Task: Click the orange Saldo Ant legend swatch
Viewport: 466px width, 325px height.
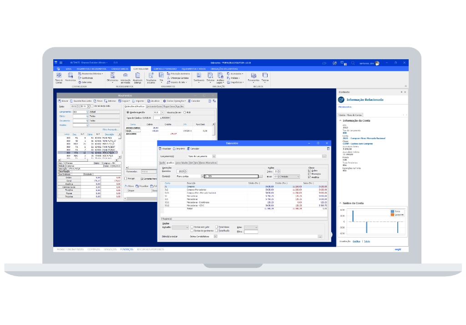Action: [392, 214]
